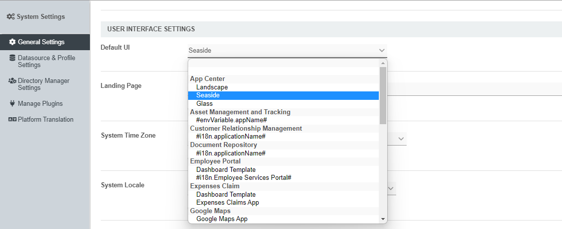562x229 pixels.
Task: Open Datasource & Profile Settings page
Action: (46, 61)
